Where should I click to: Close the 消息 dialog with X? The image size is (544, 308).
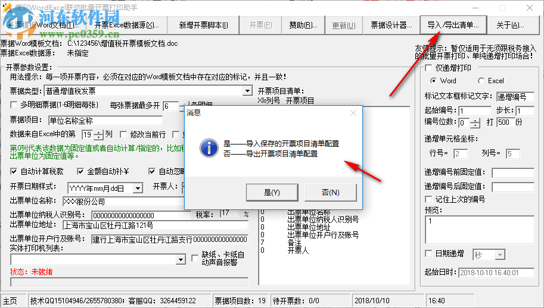coord(353,113)
